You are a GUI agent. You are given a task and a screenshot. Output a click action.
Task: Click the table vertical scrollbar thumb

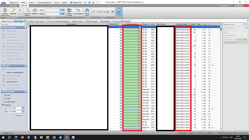click(221, 29)
